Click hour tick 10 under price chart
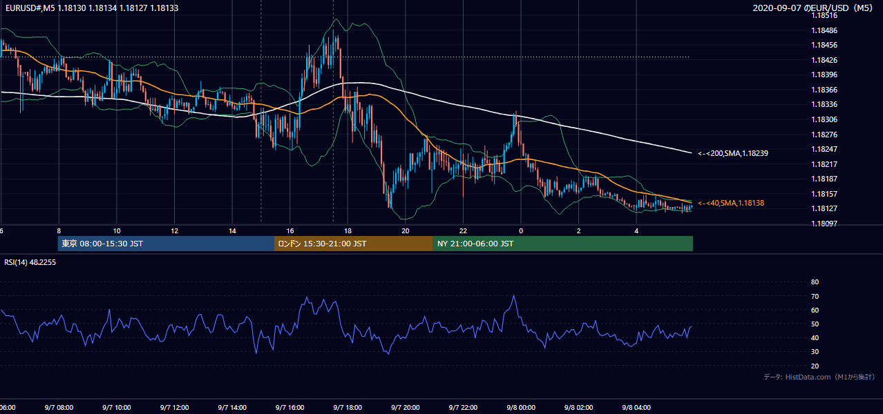 [x=117, y=230]
